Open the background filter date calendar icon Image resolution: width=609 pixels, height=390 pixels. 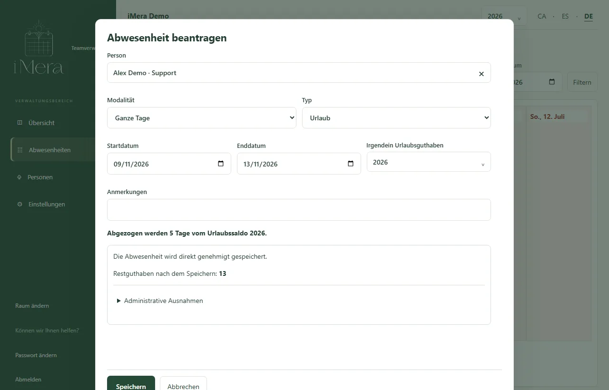(552, 82)
